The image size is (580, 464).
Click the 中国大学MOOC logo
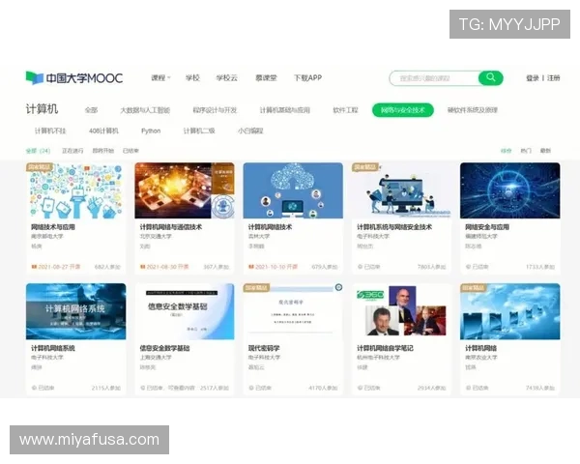(74, 78)
